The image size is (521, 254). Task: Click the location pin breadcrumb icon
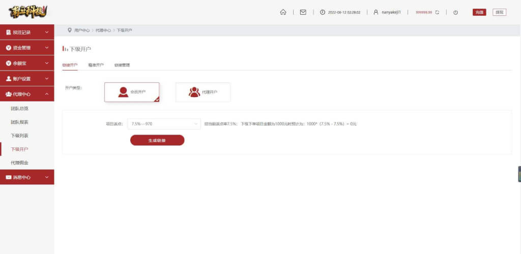pos(69,30)
